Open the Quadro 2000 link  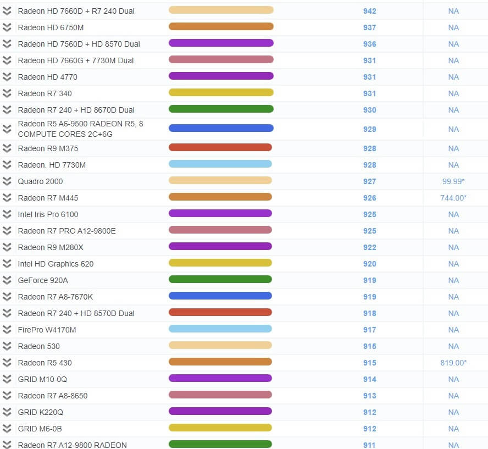click(40, 181)
